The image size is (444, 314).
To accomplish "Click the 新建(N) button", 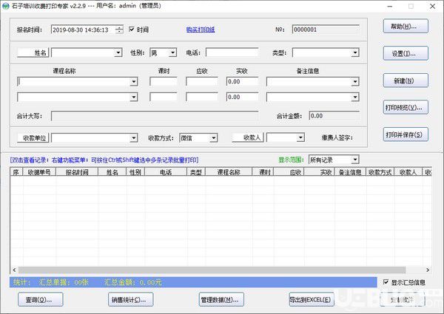I will (x=406, y=81).
